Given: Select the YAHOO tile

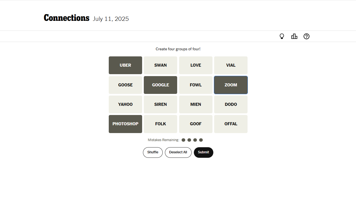Looking at the screenshot, I should pyautogui.click(x=125, y=104).
